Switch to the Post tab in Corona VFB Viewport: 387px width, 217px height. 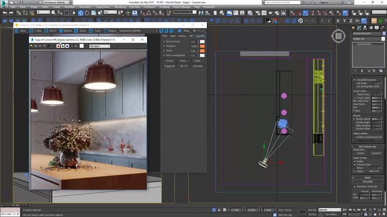pos(164,36)
